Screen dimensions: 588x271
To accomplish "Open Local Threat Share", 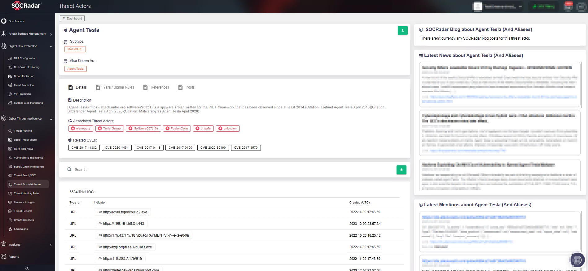I will coord(25,140).
